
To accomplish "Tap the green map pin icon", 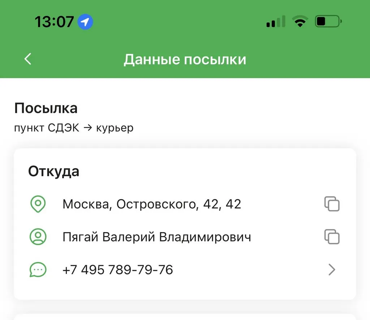I will click(x=38, y=204).
